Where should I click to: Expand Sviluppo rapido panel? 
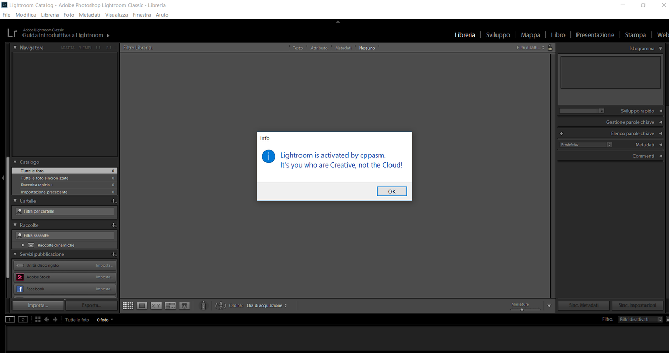[x=661, y=111]
